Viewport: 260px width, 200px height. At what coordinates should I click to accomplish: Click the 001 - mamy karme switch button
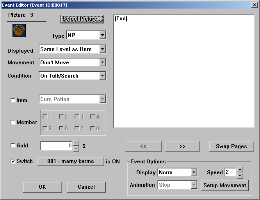click(x=71, y=161)
